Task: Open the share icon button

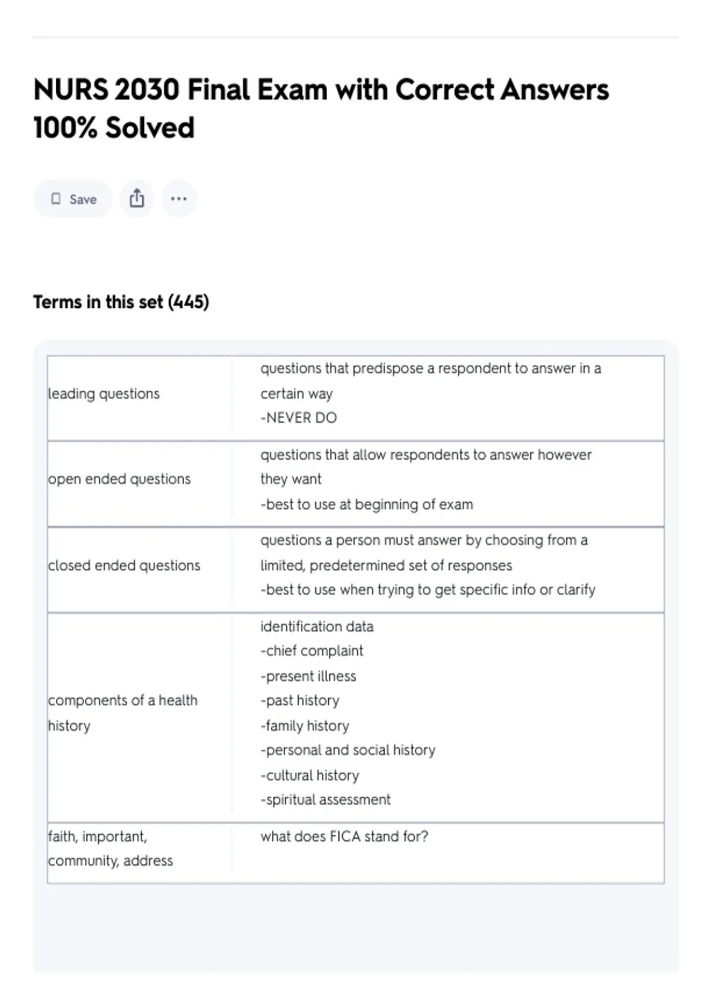Action: tap(137, 199)
